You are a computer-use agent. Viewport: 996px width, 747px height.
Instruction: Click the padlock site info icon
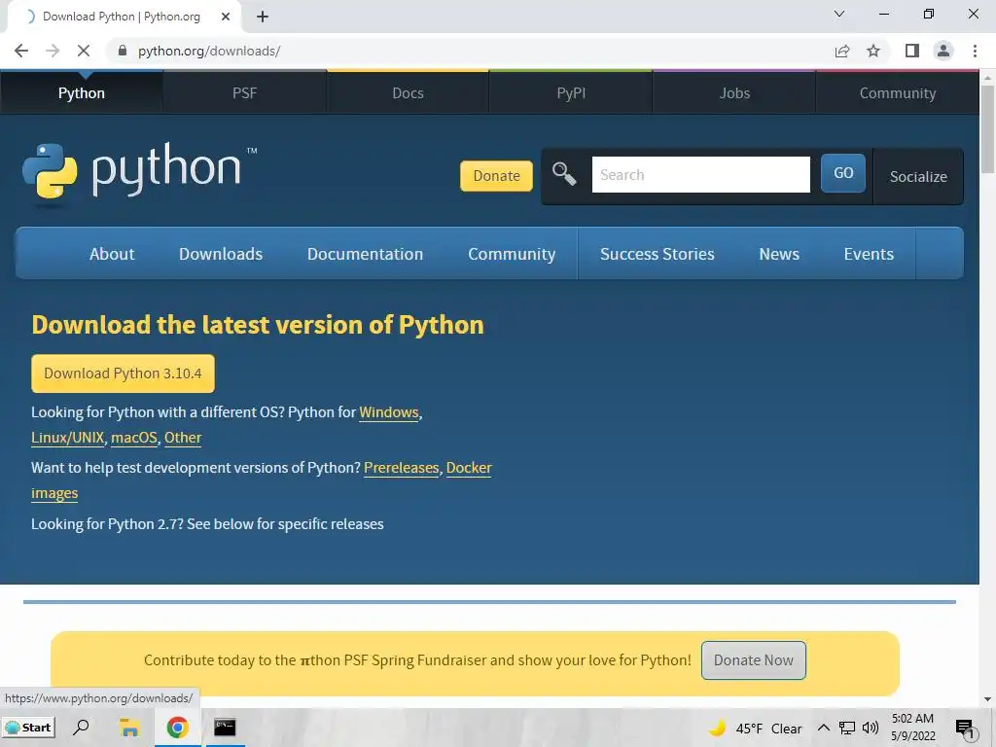(123, 51)
